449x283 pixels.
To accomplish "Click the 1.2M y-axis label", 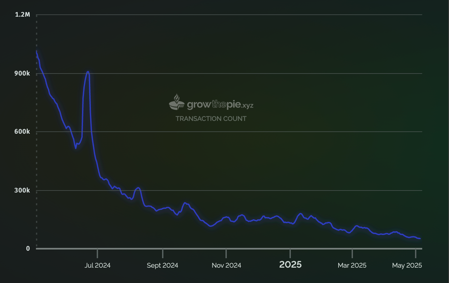I will pos(22,14).
